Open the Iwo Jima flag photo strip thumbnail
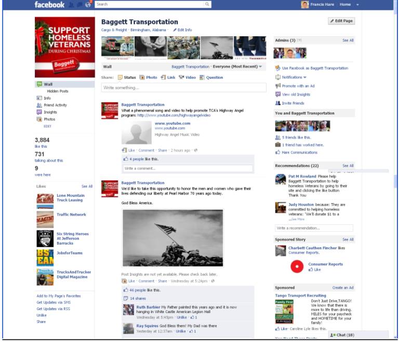This screenshot has width=399, height=342. coord(217,48)
